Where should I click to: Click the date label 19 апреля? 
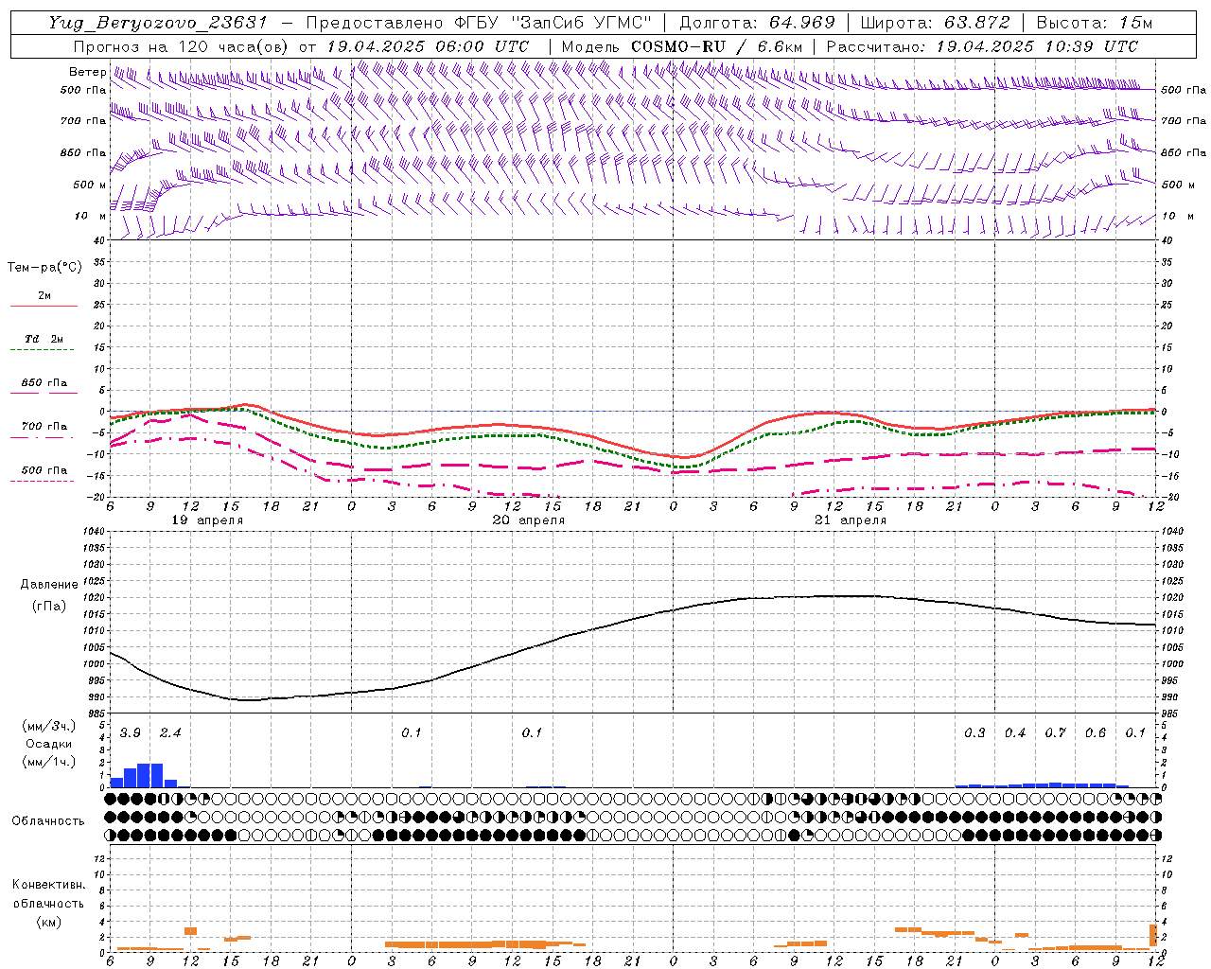207,520
